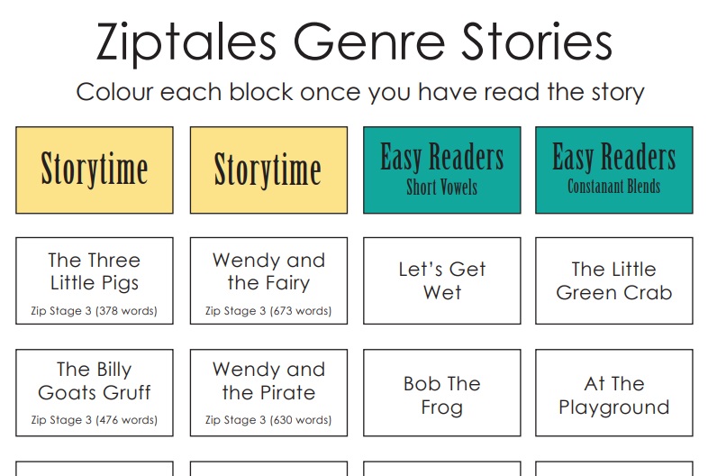
Task: Choose The Little Green Crab story block
Action: [x=614, y=280]
